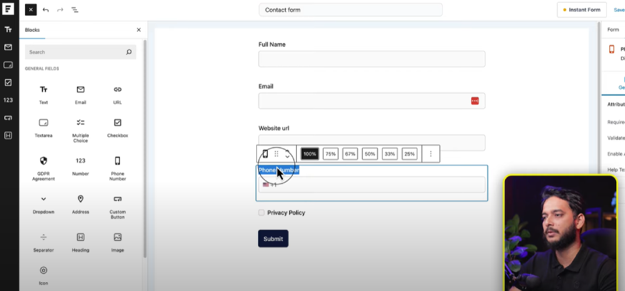Edit the Contact form title field

351,10
